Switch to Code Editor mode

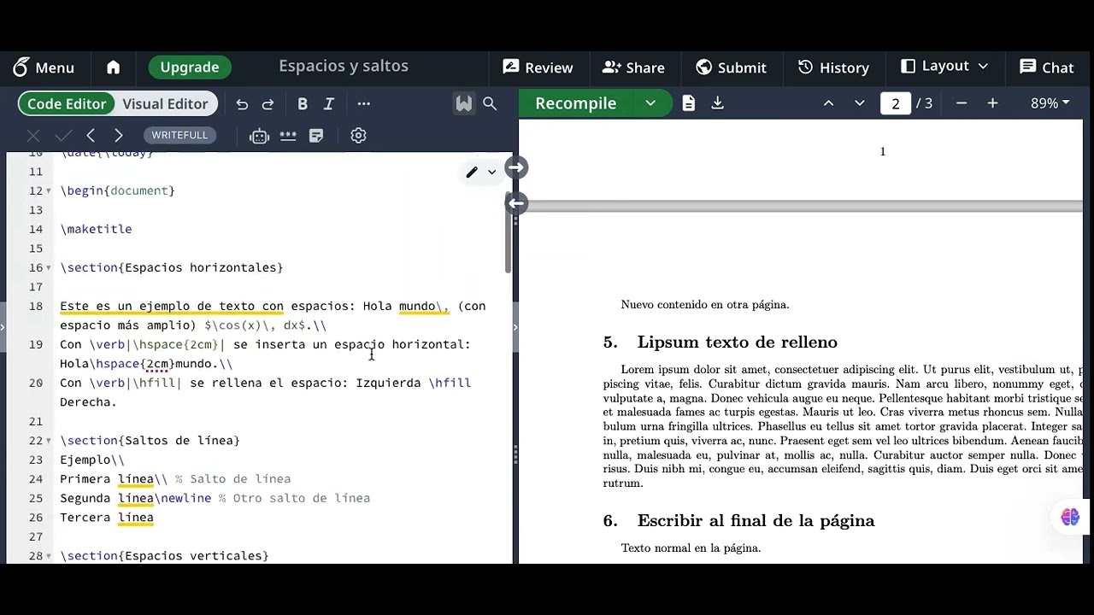pyautogui.click(x=67, y=104)
